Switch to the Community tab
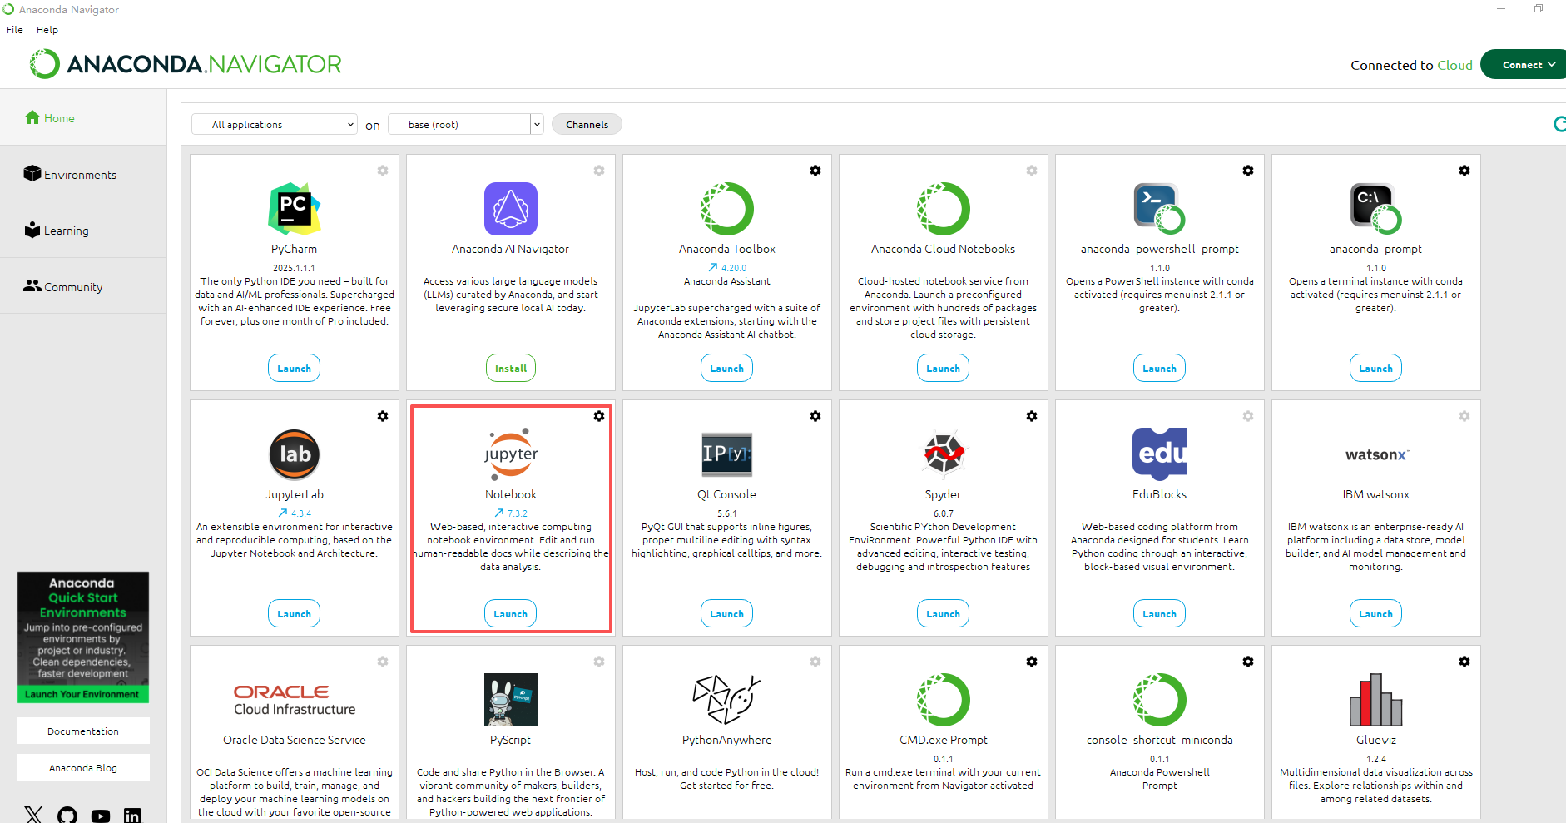Screen dimensions: 1566x823 [x=83, y=286]
